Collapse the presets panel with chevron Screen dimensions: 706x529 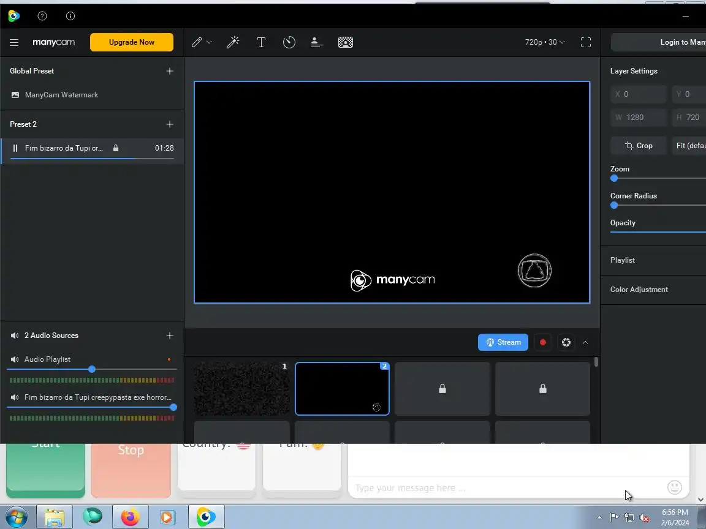[x=585, y=342]
